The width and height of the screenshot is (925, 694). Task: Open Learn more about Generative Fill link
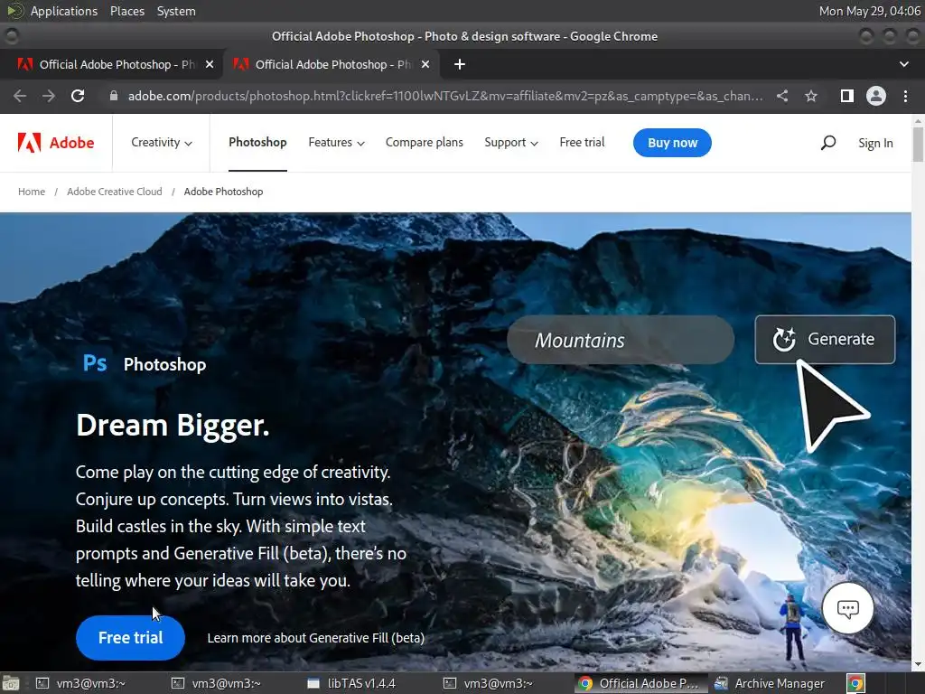315,638
